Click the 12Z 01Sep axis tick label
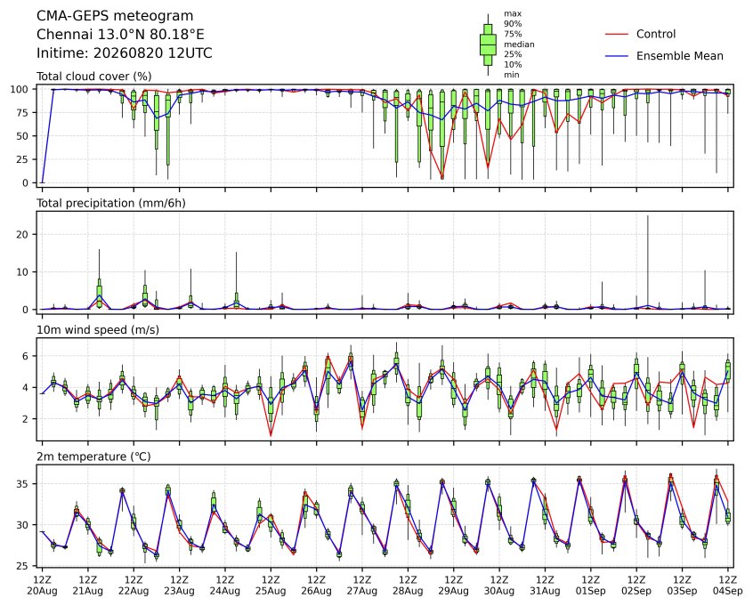The image size is (753, 606). [591, 586]
